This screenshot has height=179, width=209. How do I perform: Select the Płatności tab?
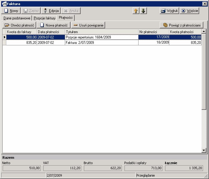[x=65, y=18]
